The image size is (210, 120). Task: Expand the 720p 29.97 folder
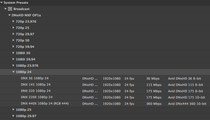(13, 34)
